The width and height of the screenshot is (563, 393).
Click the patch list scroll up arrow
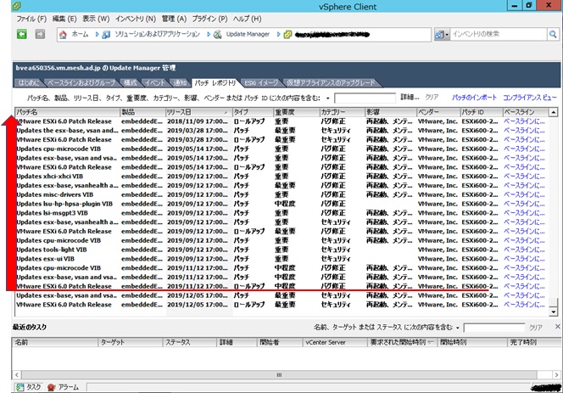pyautogui.click(x=554, y=112)
